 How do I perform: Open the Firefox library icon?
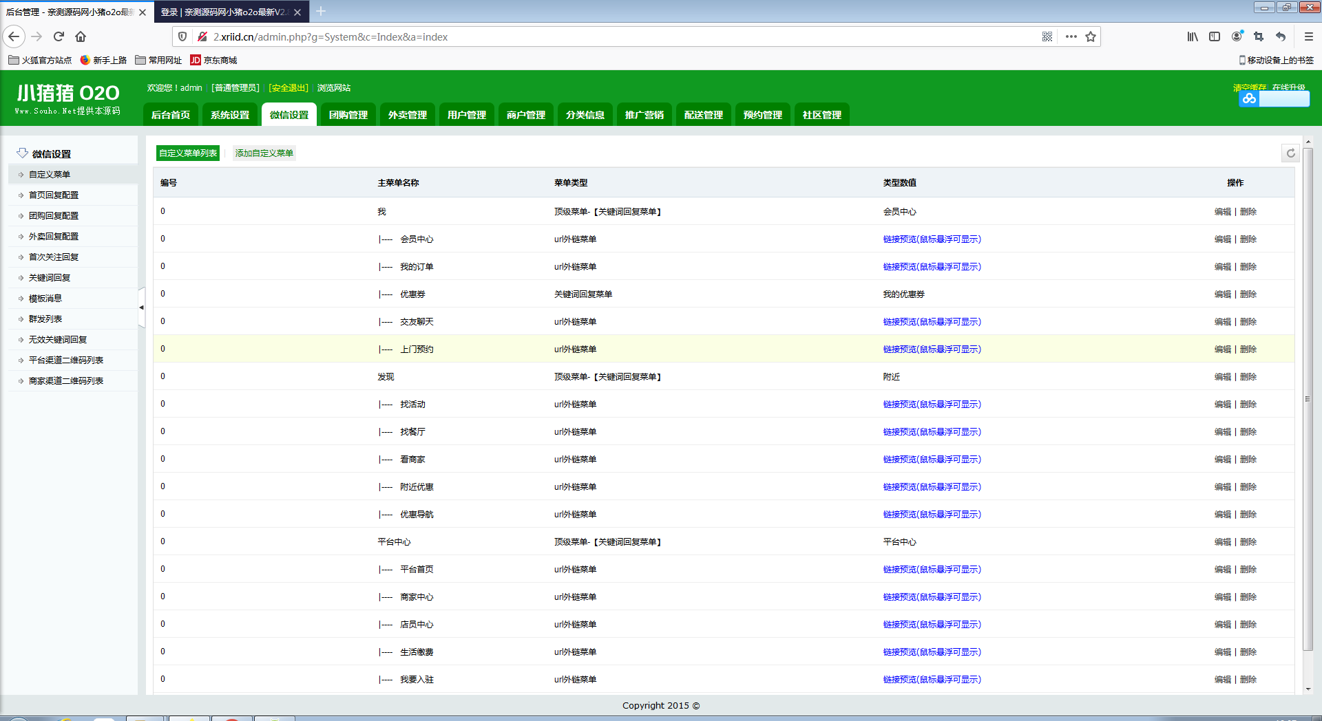tap(1192, 36)
